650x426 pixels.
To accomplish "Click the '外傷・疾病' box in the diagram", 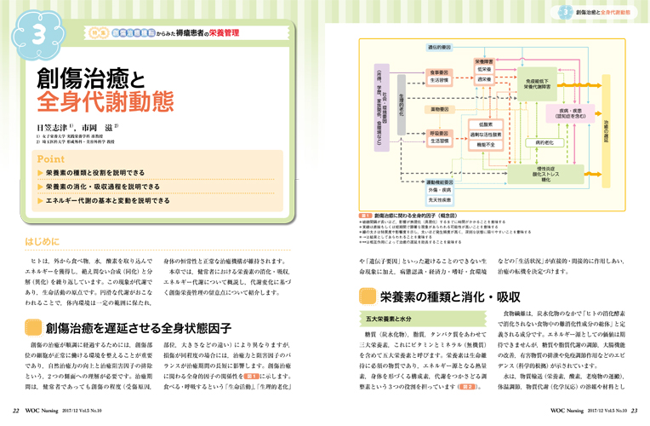I will click(x=440, y=190).
